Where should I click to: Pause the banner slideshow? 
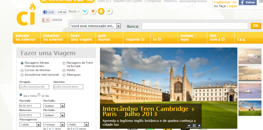[x=194, y=125]
